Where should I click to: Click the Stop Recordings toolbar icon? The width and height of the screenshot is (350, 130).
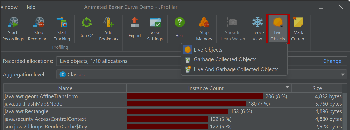(39, 23)
